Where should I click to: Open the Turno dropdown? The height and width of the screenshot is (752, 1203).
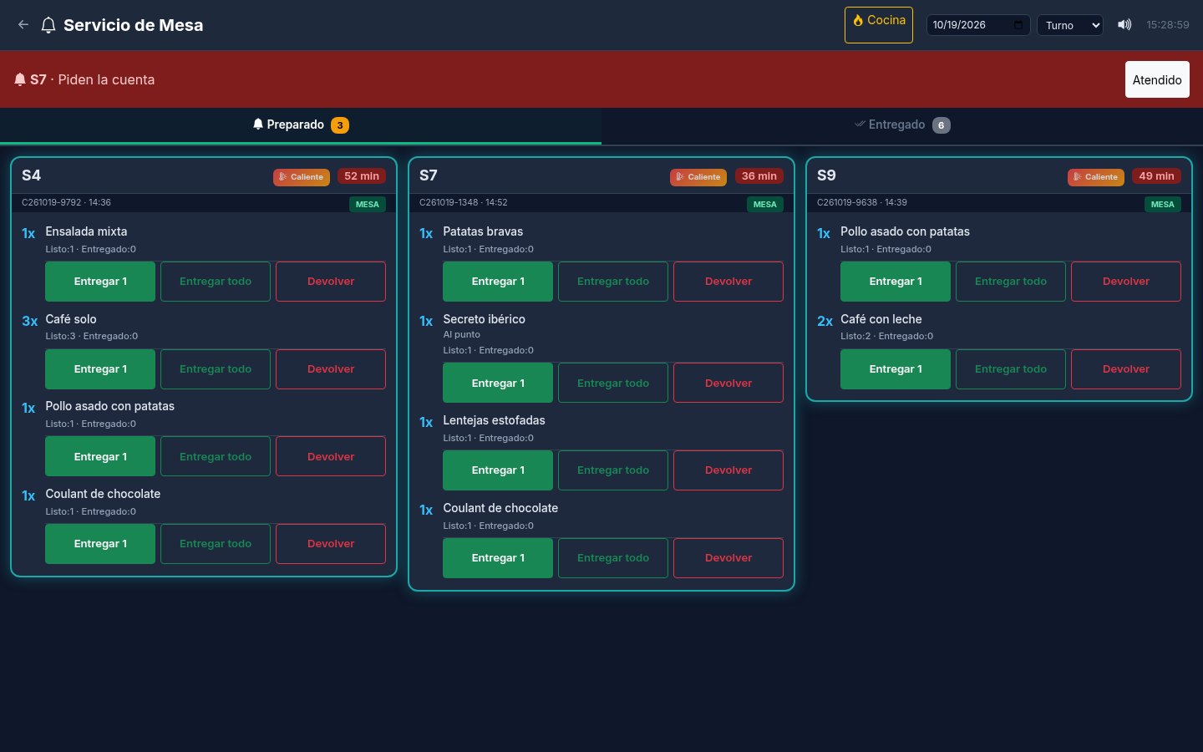[x=1070, y=25]
